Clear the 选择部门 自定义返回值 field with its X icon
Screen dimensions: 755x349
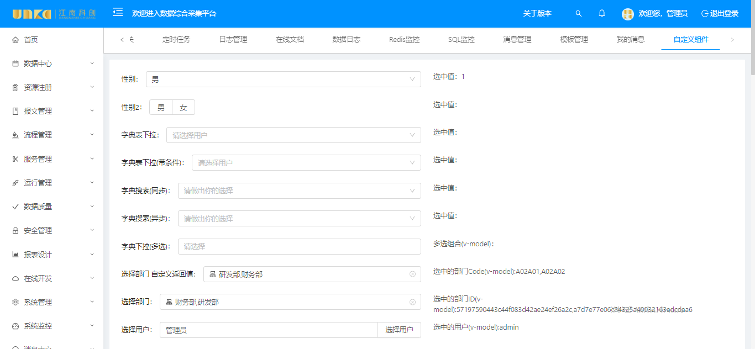point(412,274)
